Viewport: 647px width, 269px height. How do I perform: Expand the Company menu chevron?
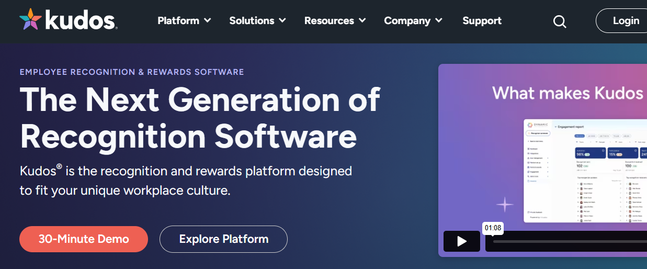point(438,20)
